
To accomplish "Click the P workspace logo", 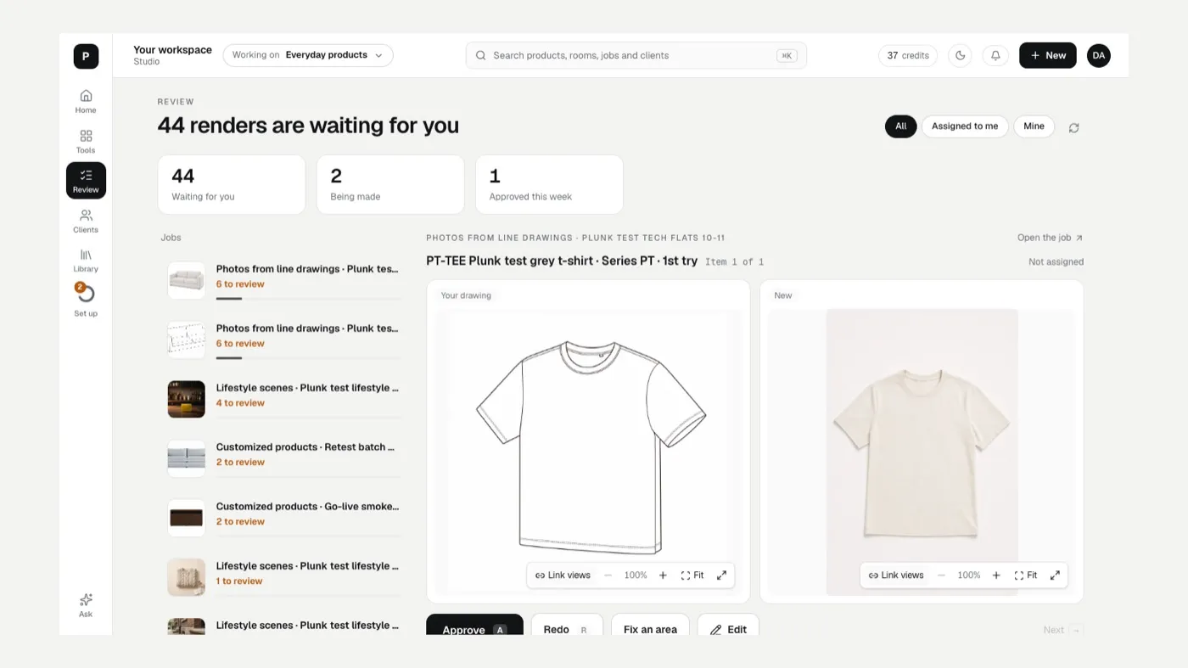I will coord(86,56).
